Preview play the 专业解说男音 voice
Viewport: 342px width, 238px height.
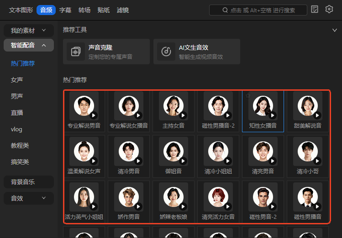tap(94, 116)
